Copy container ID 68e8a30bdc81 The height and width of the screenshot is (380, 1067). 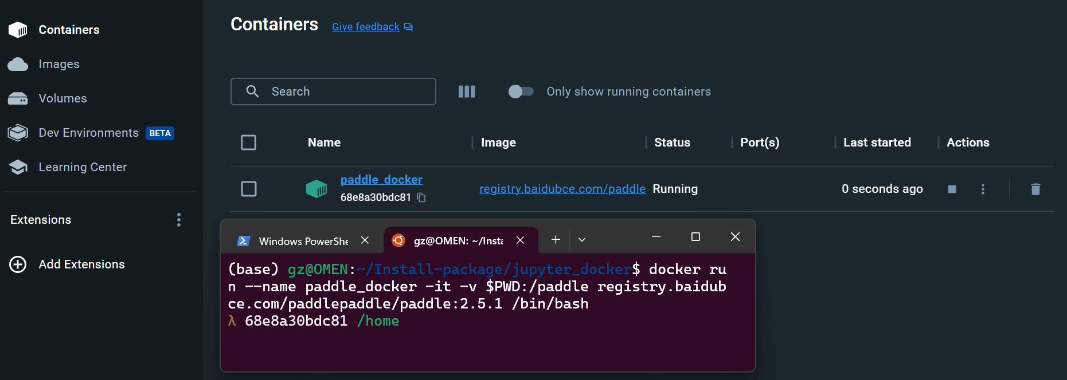click(421, 197)
